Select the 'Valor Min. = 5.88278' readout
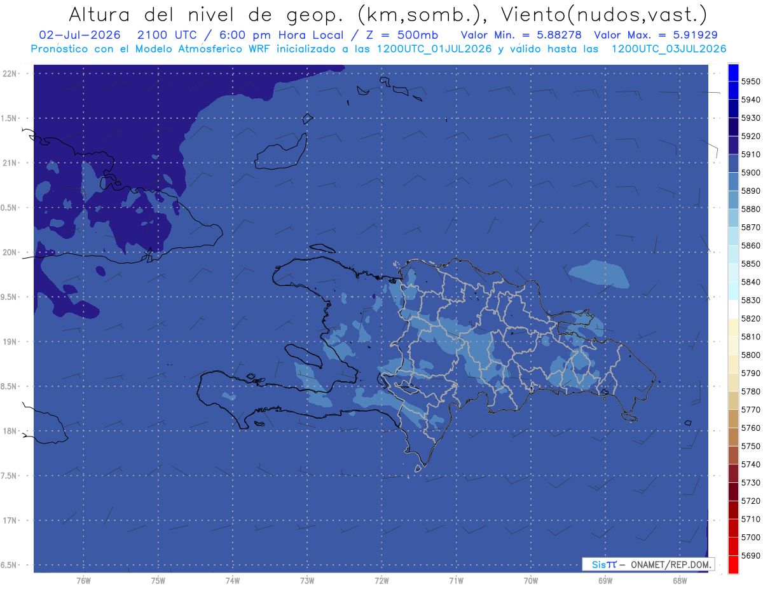The width and height of the screenshot is (763, 589). (521, 35)
